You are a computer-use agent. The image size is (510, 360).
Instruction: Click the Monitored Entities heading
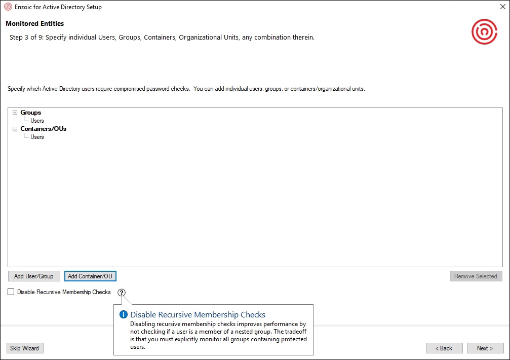click(x=35, y=23)
